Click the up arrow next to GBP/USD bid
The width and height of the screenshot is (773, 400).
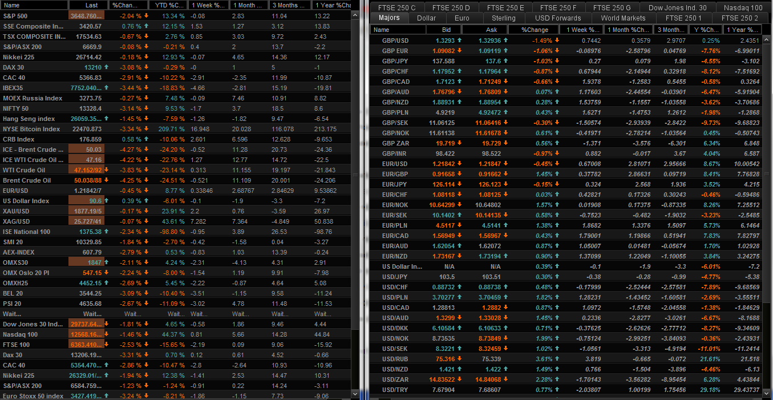click(x=459, y=41)
